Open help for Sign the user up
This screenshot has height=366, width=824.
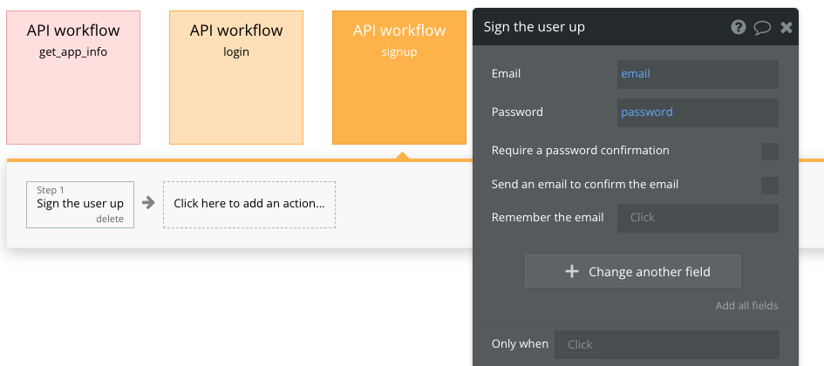coord(738,28)
